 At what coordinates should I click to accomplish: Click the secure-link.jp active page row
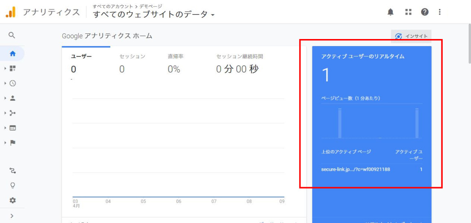(372, 169)
